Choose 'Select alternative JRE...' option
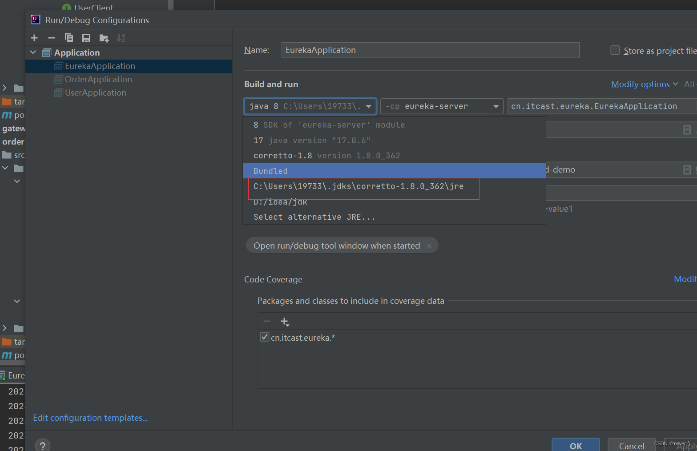The width and height of the screenshot is (697, 451). [x=394, y=217]
